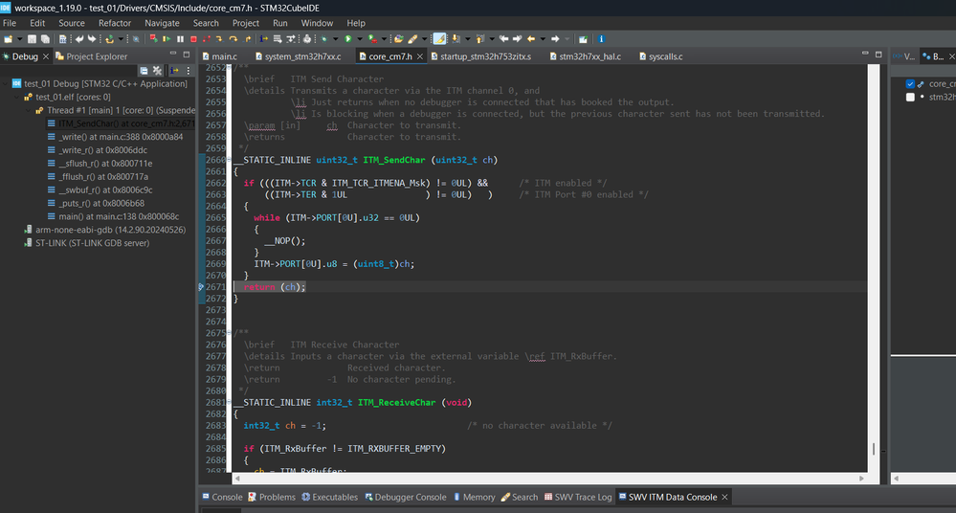Viewport: 956px width, 513px height.
Task: Click the Resume debug toolbar icon
Action: [x=166, y=39]
